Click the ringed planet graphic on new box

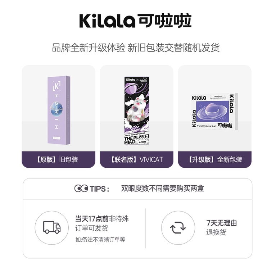click(x=212, y=112)
